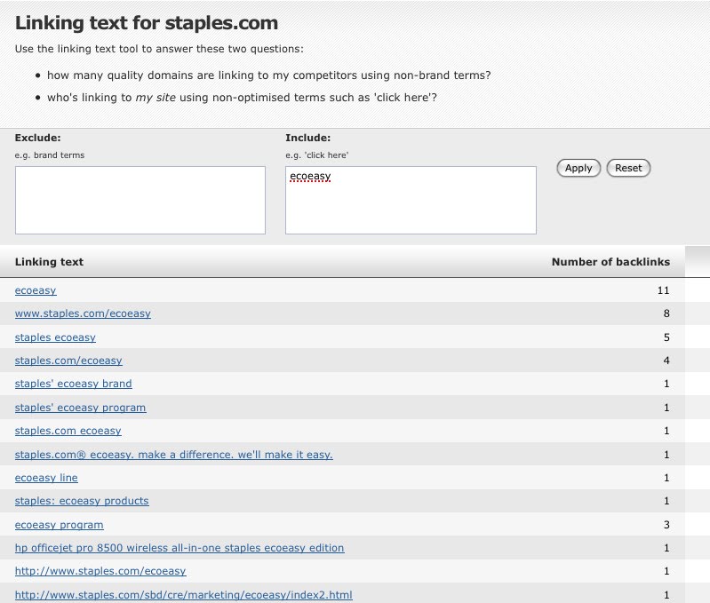Click the 'staples.com ecoeasy' link
This screenshot has height=603, width=710.
(x=68, y=431)
